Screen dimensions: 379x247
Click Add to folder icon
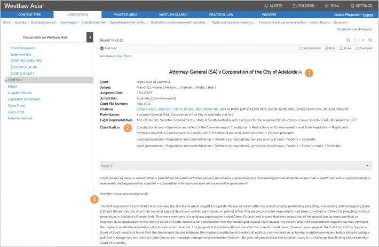[301, 48]
